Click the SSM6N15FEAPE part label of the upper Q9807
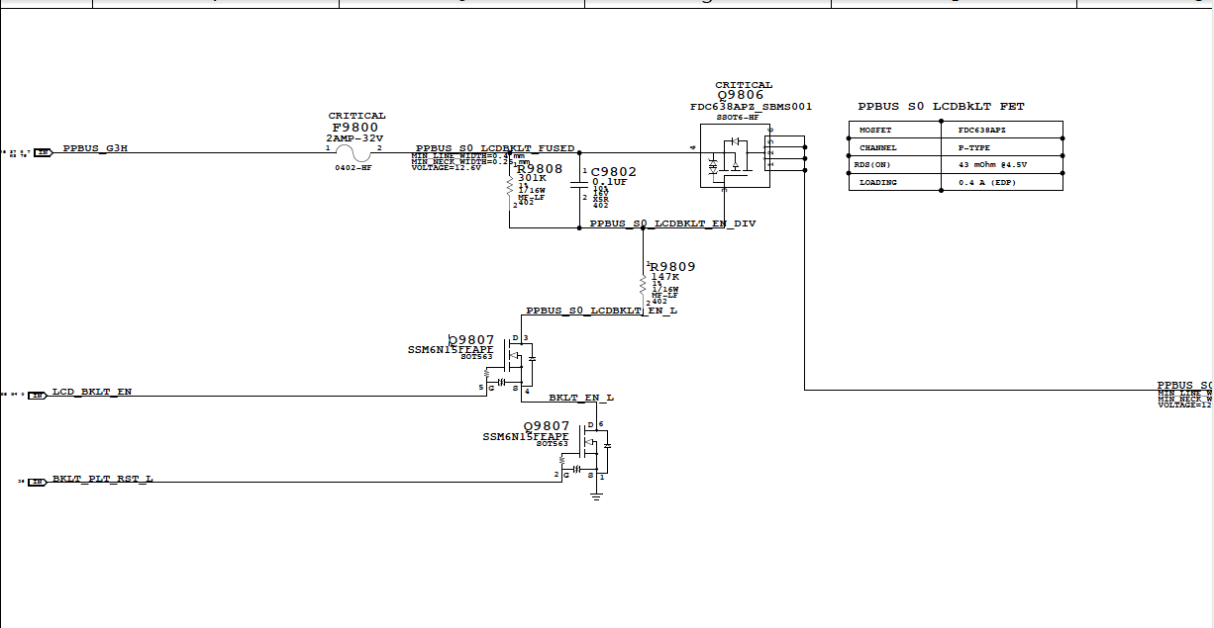Viewport: 1214px width, 628px height. coord(452,350)
